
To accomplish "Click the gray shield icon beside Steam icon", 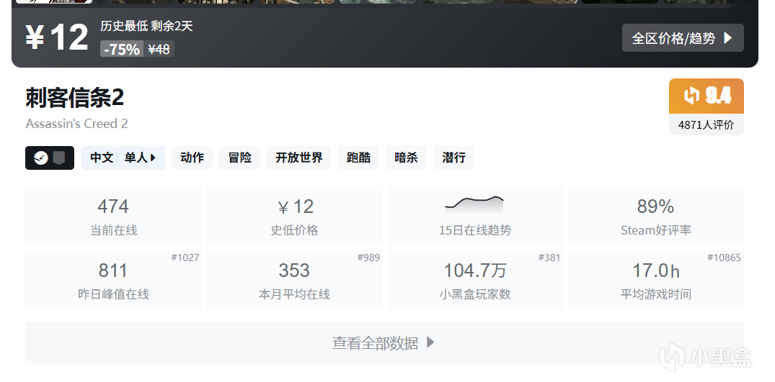I will click(59, 158).
